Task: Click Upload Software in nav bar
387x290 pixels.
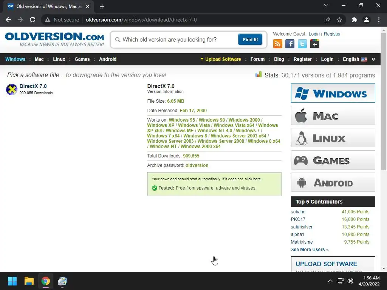Action: [221, 59]
